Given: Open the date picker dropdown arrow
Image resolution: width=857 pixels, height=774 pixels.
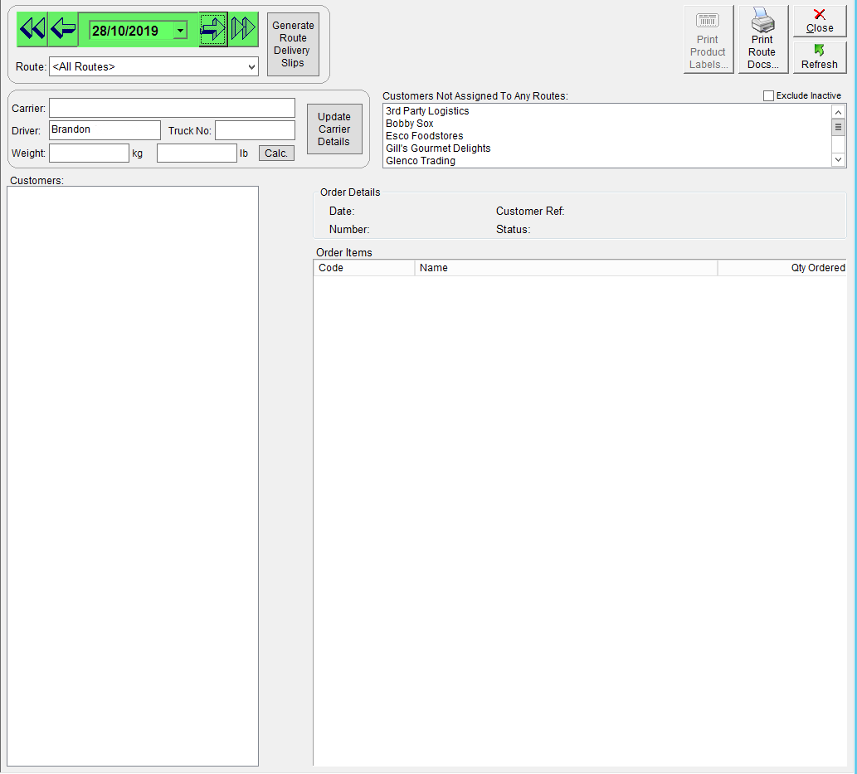Looking at the screenshot, I should [180, 31].
